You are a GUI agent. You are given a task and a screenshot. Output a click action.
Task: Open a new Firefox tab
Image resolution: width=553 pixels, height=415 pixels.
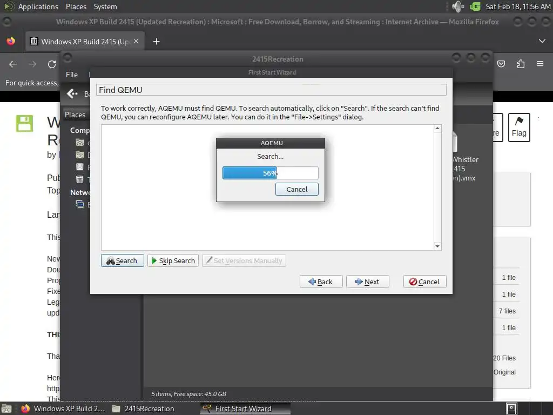(156, 42)
